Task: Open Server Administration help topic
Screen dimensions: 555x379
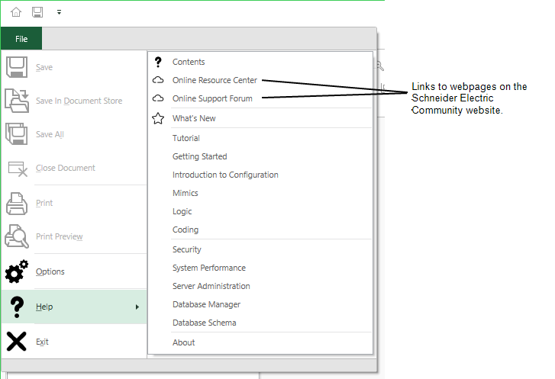Action: point(211,286)
